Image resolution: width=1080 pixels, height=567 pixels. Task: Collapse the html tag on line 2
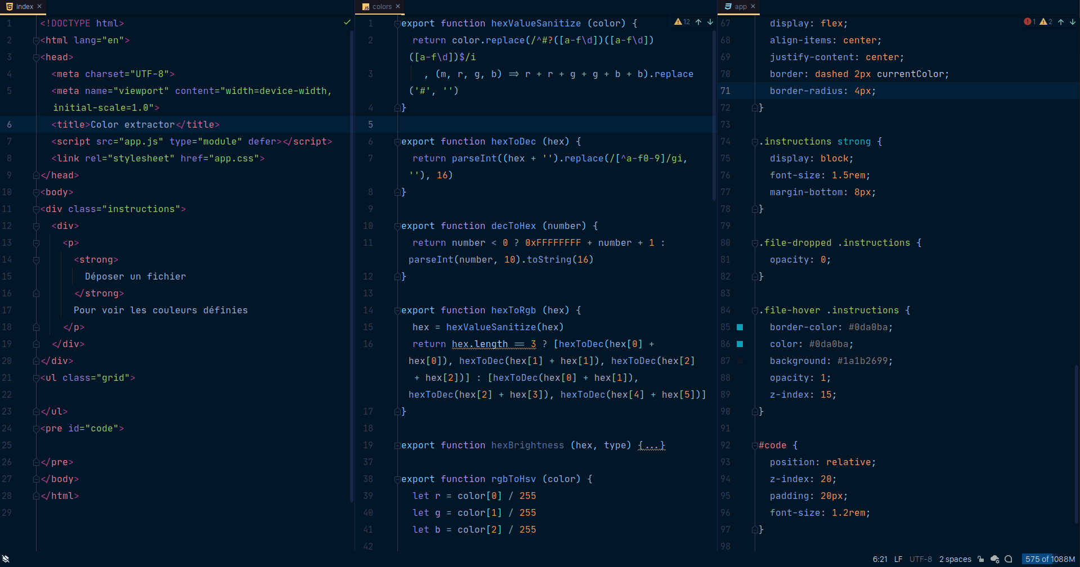(x=36, y=40)
